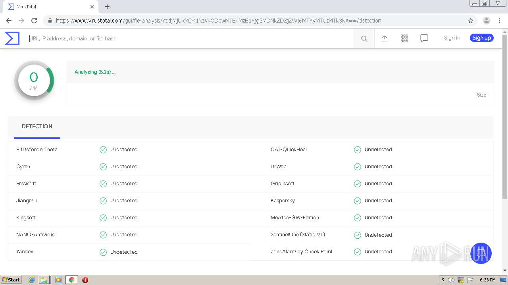Open file explorer from taskbar

44,280
